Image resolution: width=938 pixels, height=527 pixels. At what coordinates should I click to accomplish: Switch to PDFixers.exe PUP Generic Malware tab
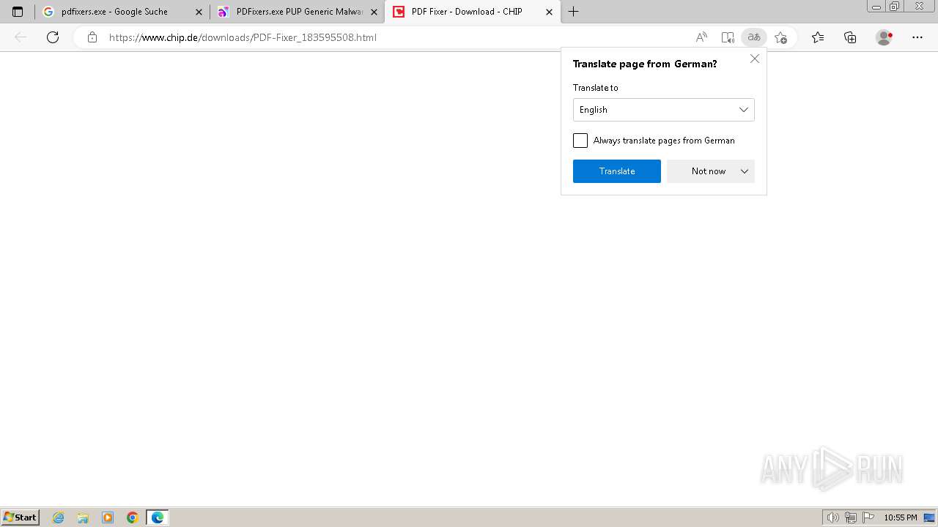coord(297,12)
